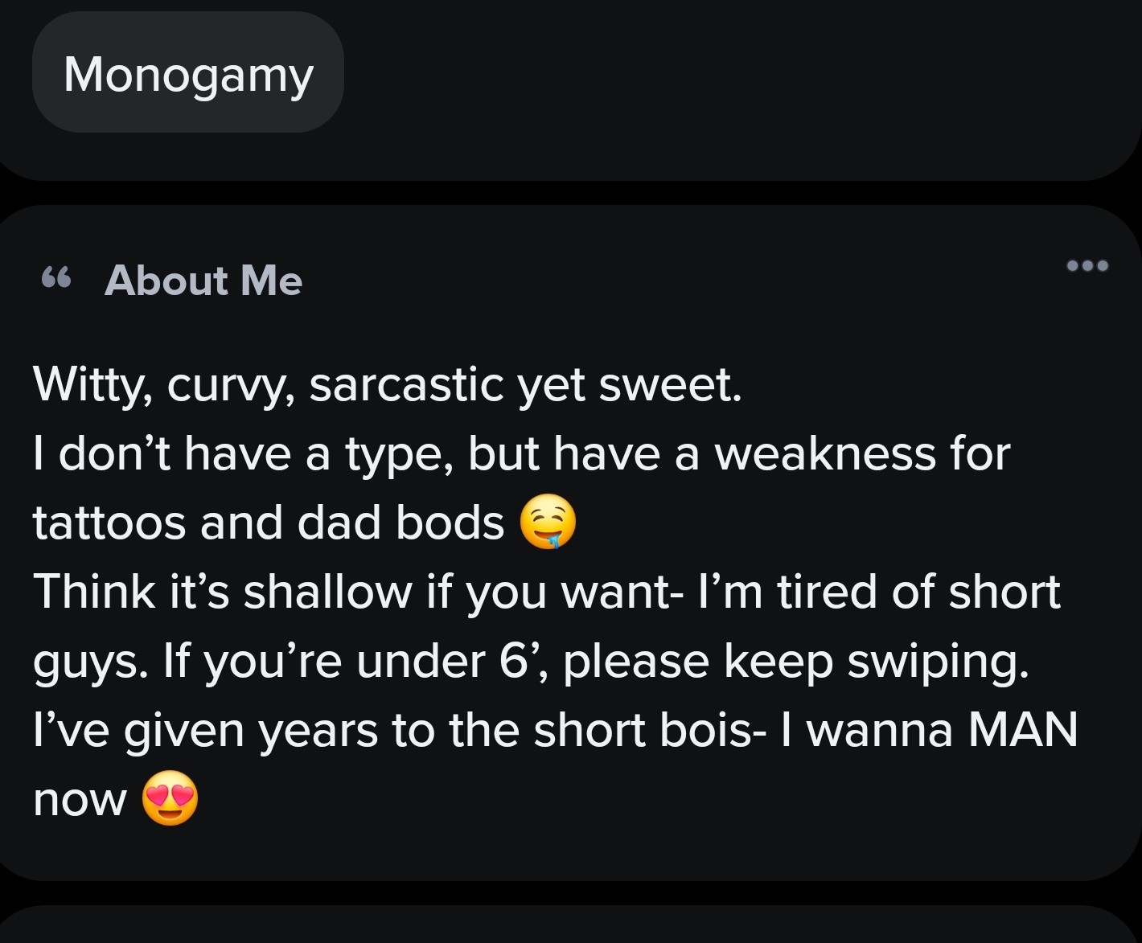Click the line starting "Think it's shallow"

click(x=547, y=592)
